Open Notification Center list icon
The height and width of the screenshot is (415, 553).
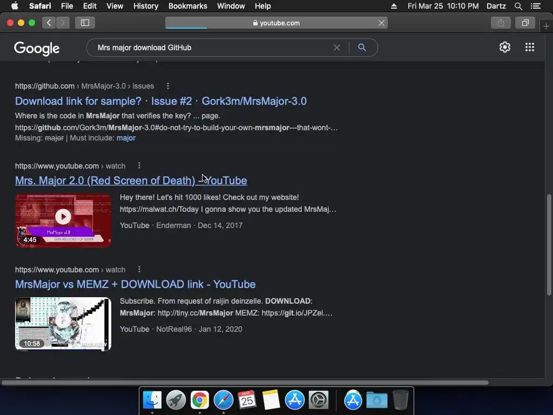point(535,6)
